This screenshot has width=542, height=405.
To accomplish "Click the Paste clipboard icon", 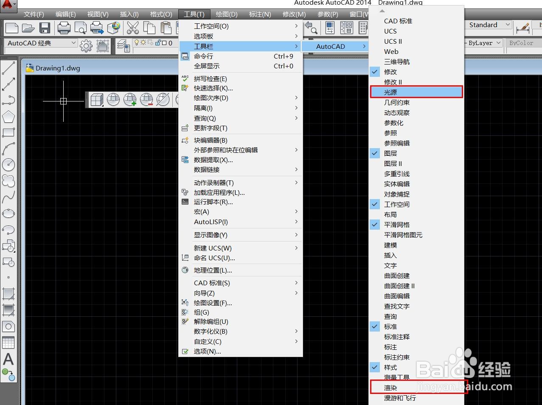I will tap(166, 28).
